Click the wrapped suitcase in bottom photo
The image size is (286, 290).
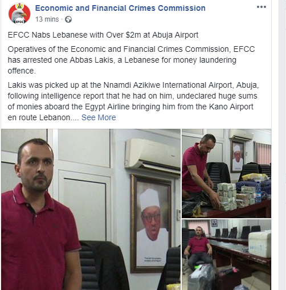click(201, 278)
